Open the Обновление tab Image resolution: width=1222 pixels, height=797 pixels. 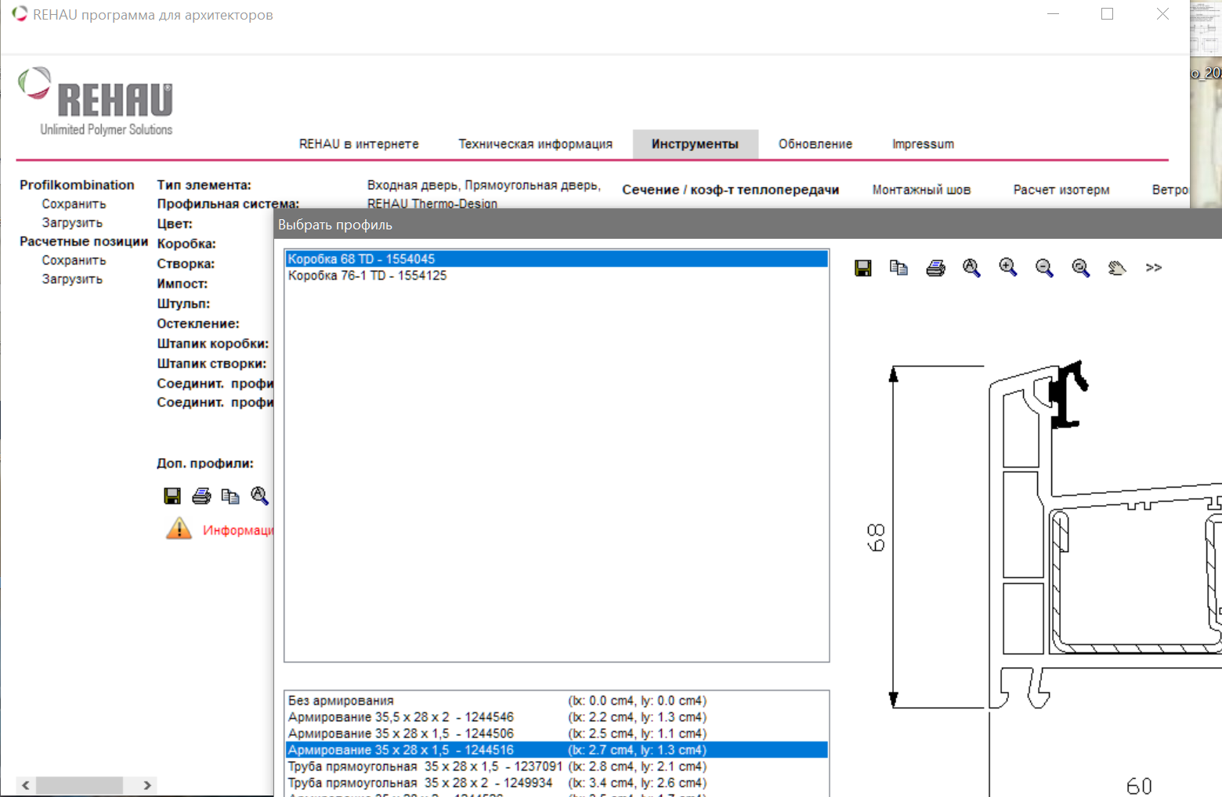(x=815, y=144)
